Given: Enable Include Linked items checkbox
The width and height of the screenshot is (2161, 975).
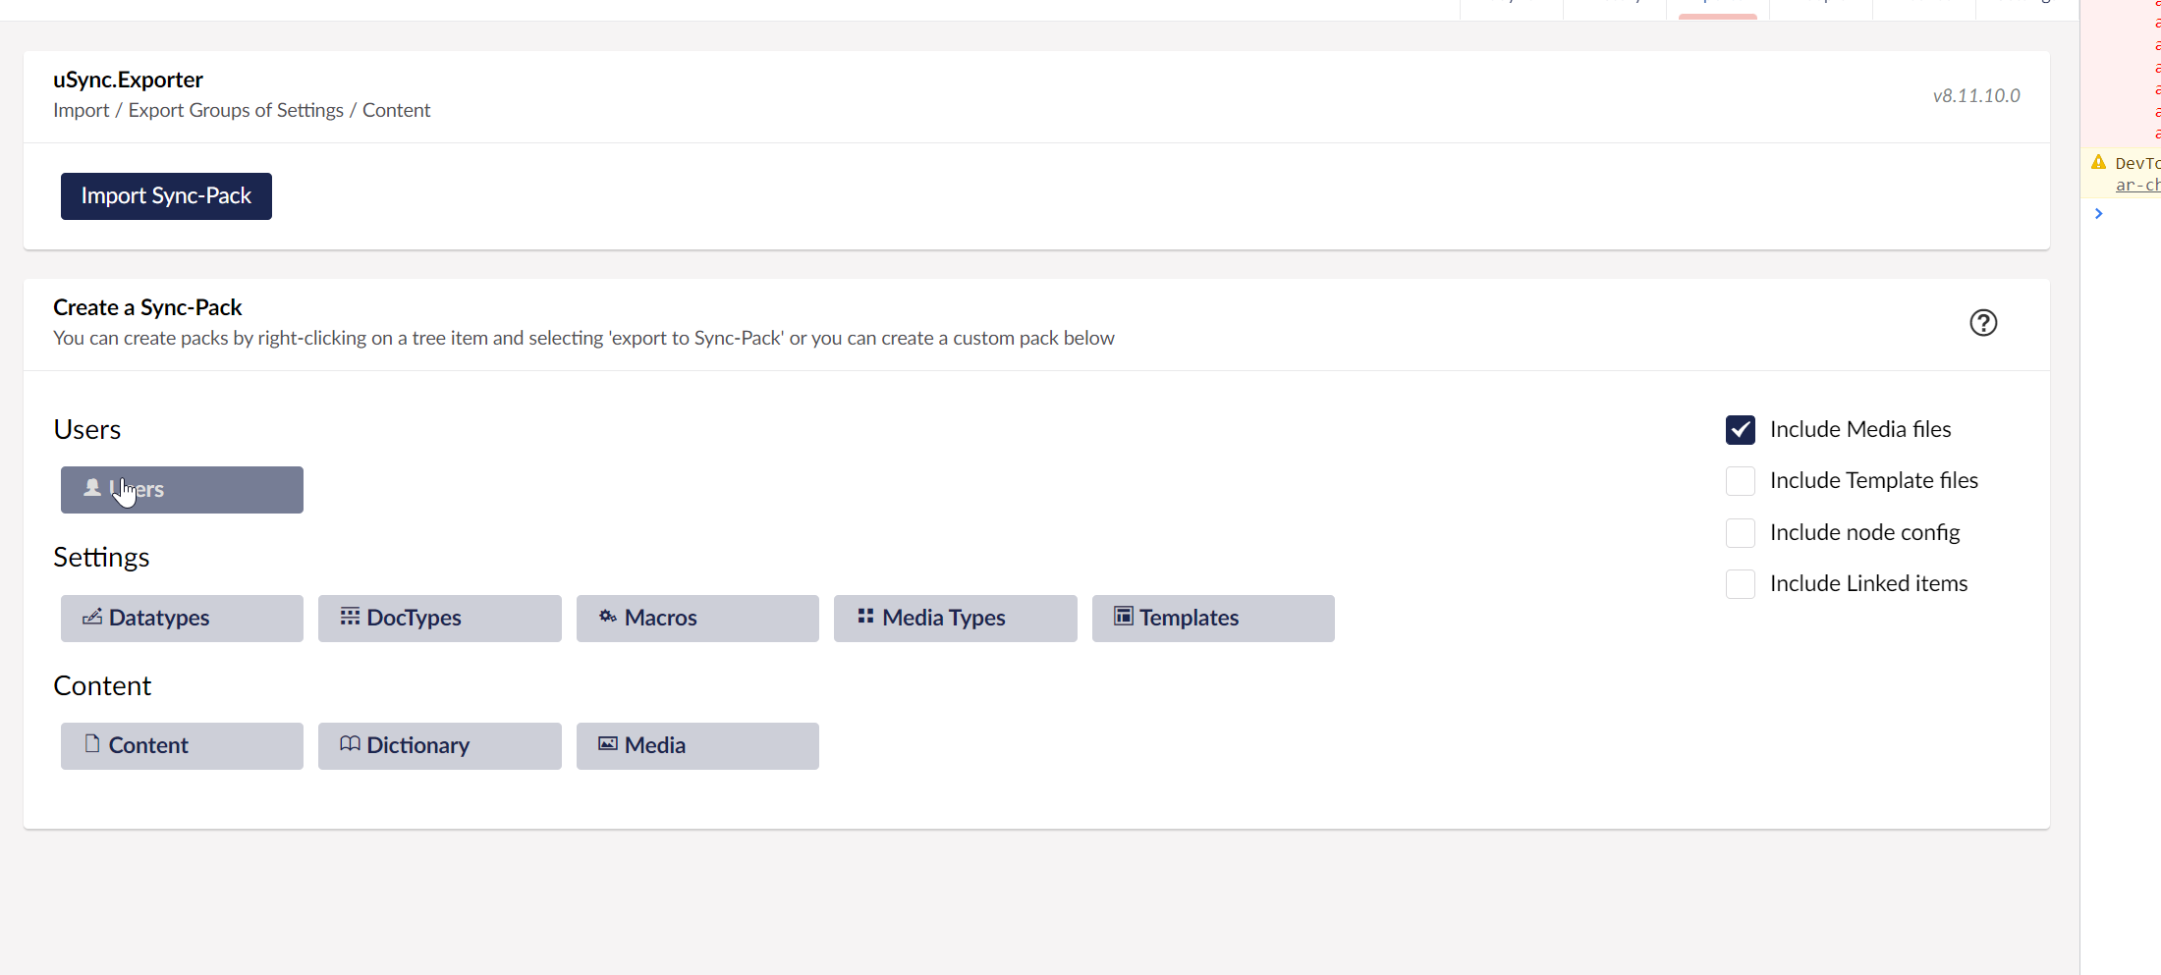Looking at the screenshot, I should [1741, 584].
